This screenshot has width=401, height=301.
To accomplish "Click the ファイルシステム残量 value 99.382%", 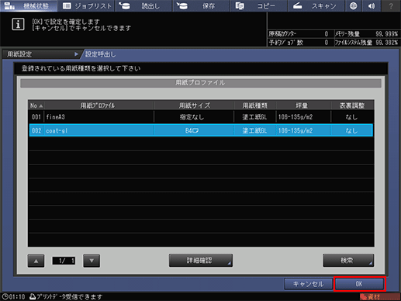I will (x=386, y=43).
